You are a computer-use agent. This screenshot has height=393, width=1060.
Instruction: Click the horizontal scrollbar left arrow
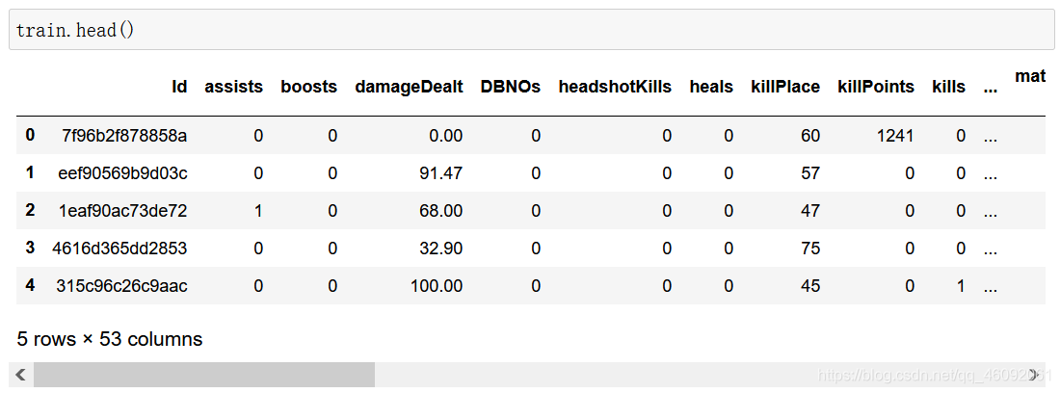pos(21,374)
